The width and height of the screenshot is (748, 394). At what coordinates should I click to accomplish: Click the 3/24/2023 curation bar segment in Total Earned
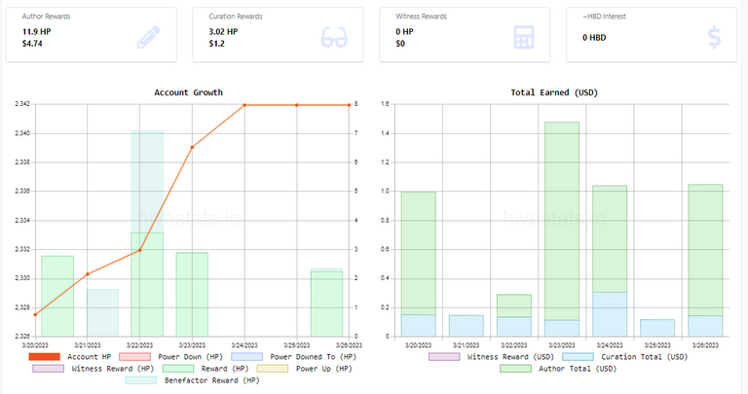pos(610,314)
